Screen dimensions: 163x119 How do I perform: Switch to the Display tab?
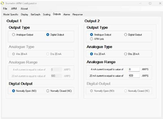[24, 14]
